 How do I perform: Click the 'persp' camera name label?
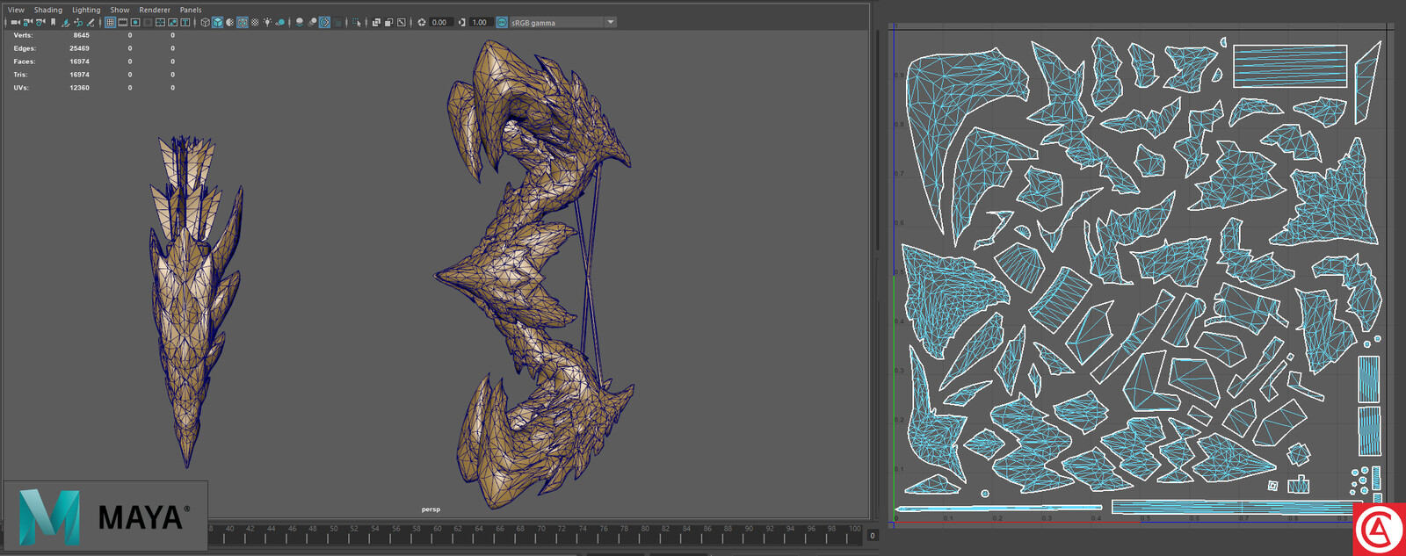431,509
